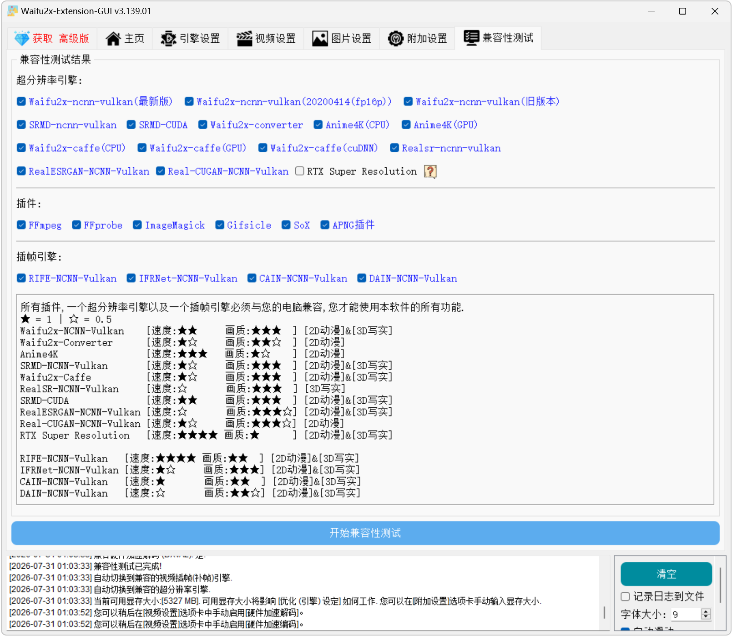Click the log line 自动切换到兼容的超分辨率引擎

pyautogui.click(x=110, y=589)
